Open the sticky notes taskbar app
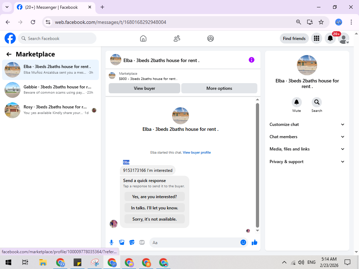The width and height of the screenshot is (359, 269). (77, 262)
